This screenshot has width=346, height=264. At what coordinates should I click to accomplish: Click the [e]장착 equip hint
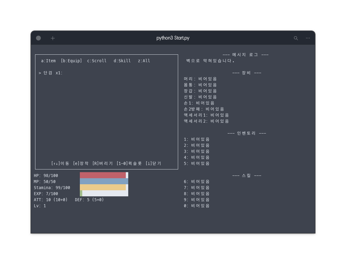pyautogui.click(x=81, y=163)
